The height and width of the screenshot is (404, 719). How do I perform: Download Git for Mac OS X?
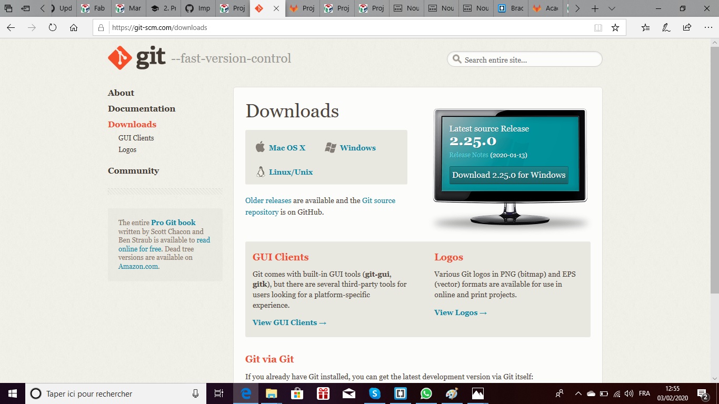click(287, 148)
